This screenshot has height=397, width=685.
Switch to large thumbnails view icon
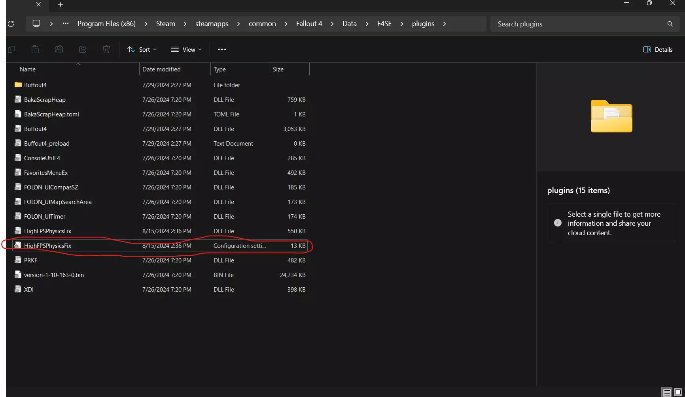coord(677,392)
